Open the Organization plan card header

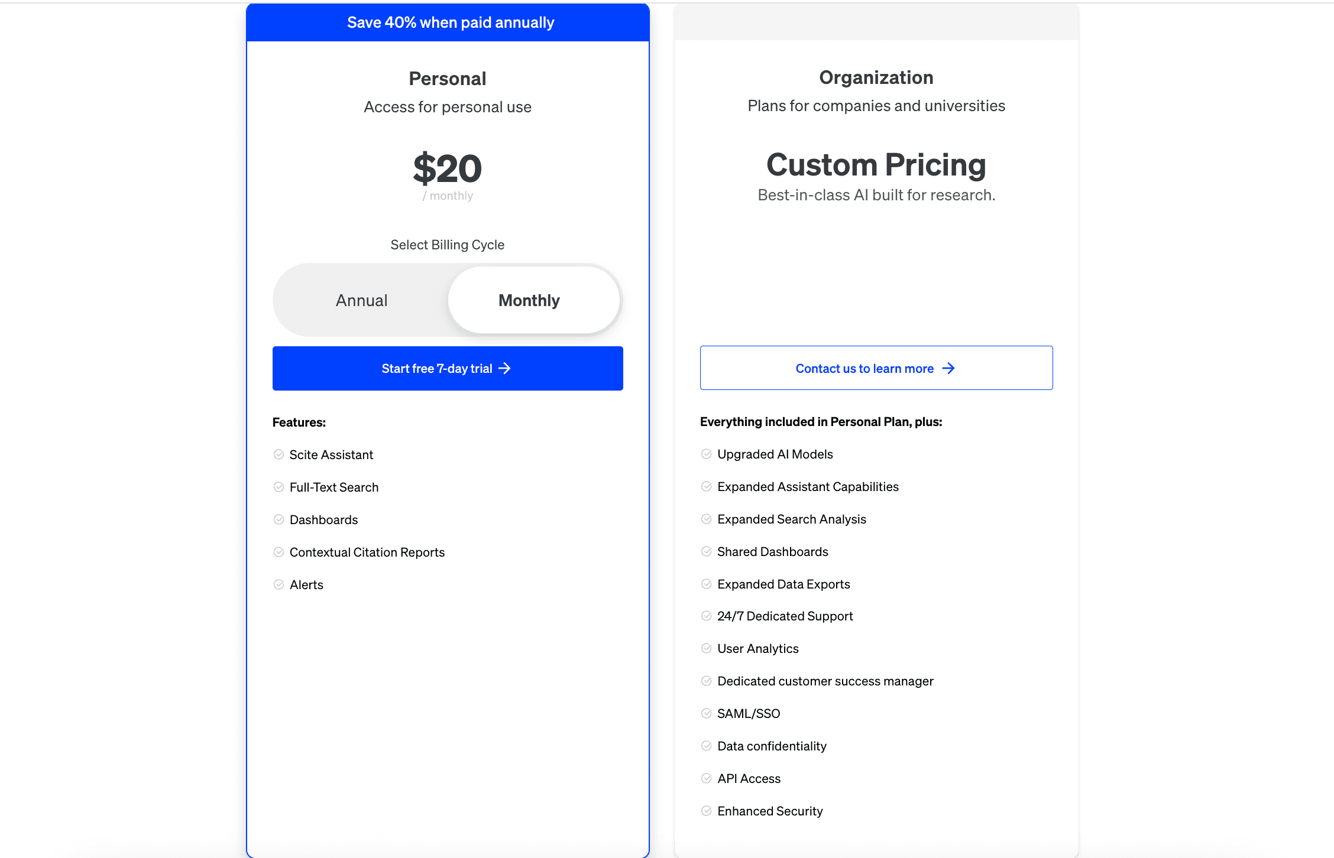coord(876,77)
